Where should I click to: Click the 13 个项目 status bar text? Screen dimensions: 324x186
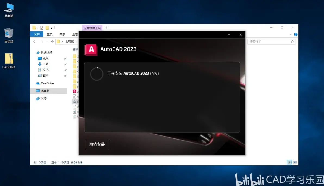point(40,162)
